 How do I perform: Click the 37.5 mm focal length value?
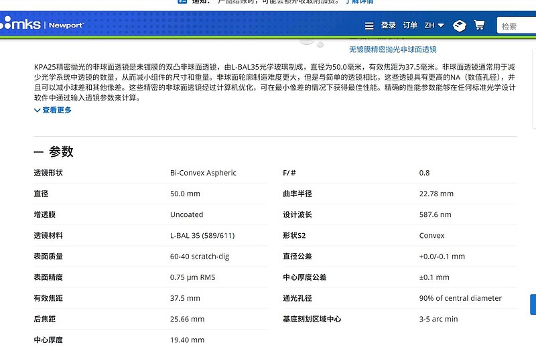tap(185, 298)
